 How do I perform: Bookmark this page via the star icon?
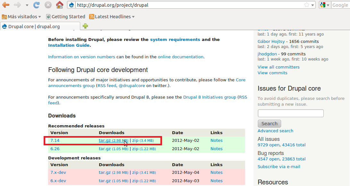pyautogui.click(x=307, y=5)
